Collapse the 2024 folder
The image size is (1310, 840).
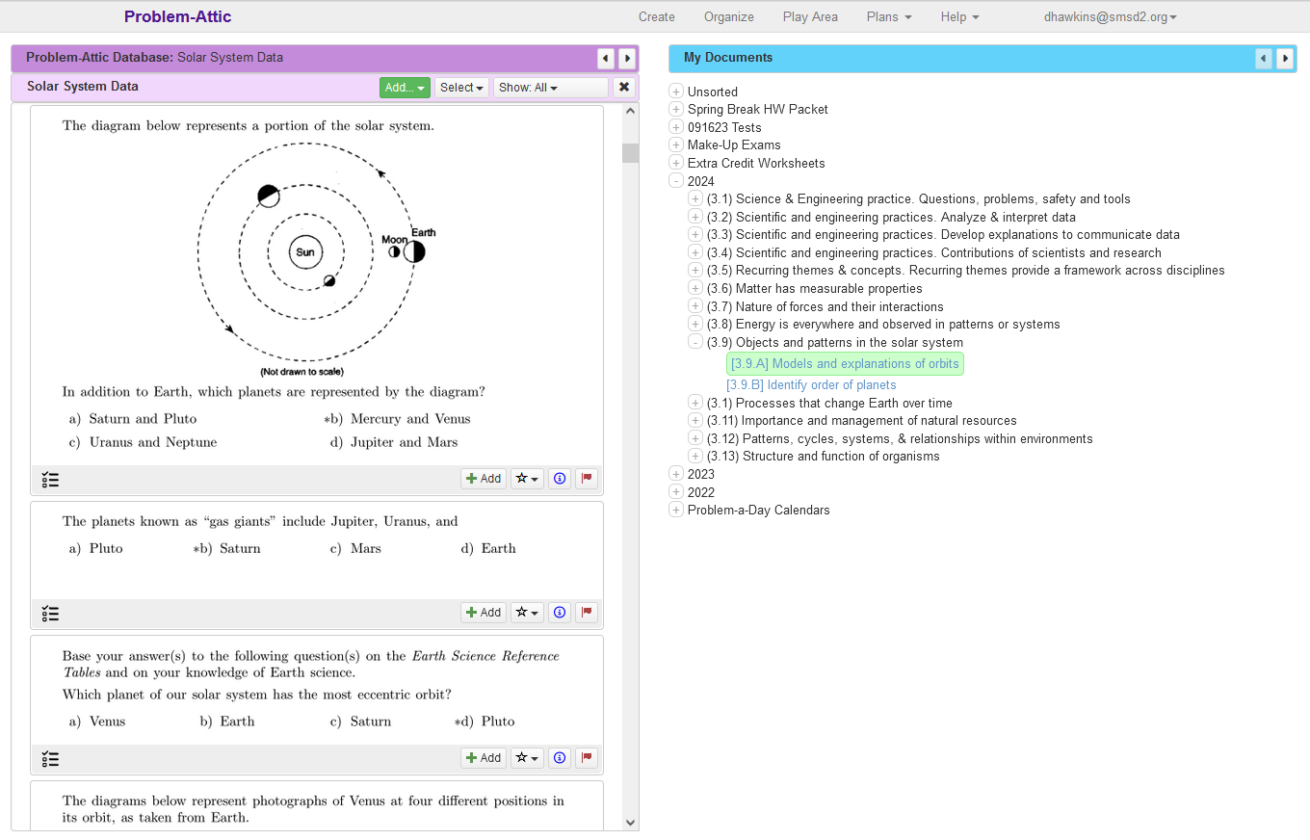tap(676, 181)
